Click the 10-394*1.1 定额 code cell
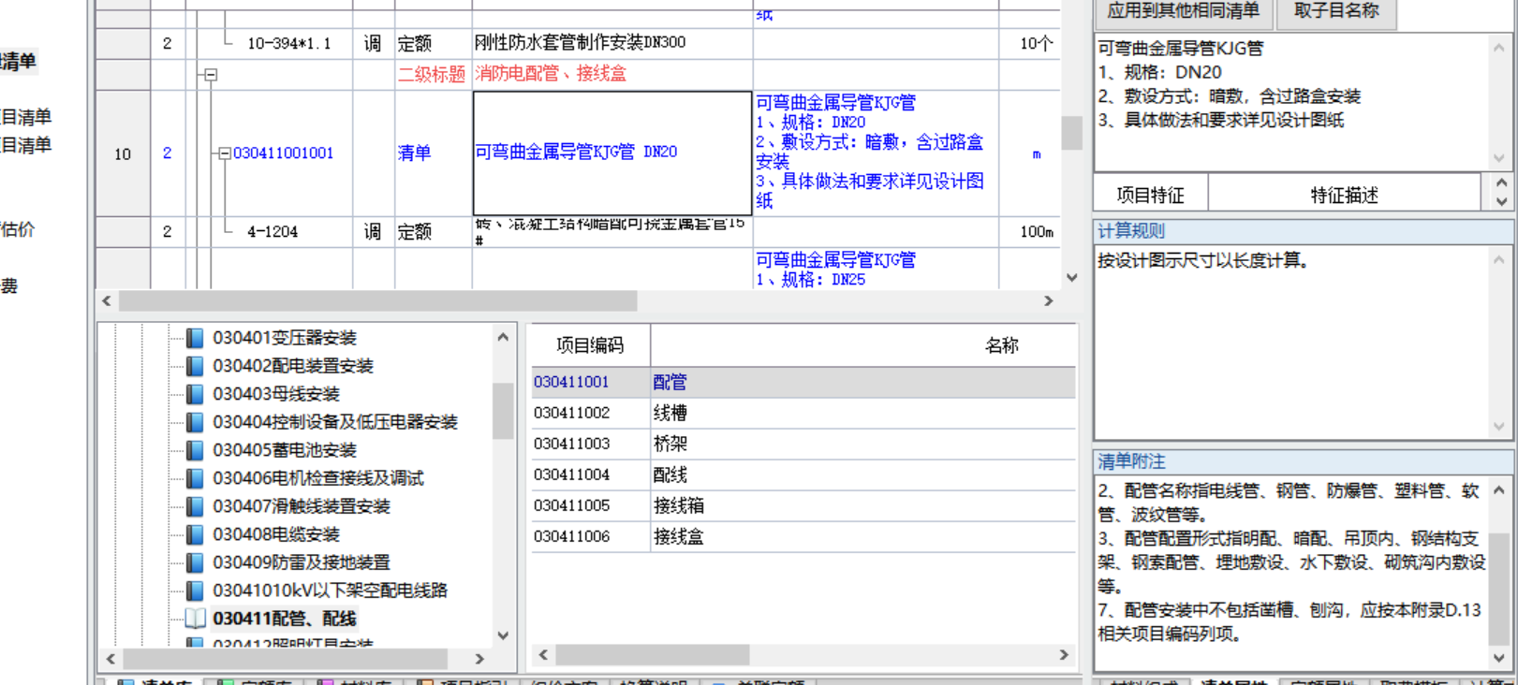 pyautogui.click(x=288, y=44)
